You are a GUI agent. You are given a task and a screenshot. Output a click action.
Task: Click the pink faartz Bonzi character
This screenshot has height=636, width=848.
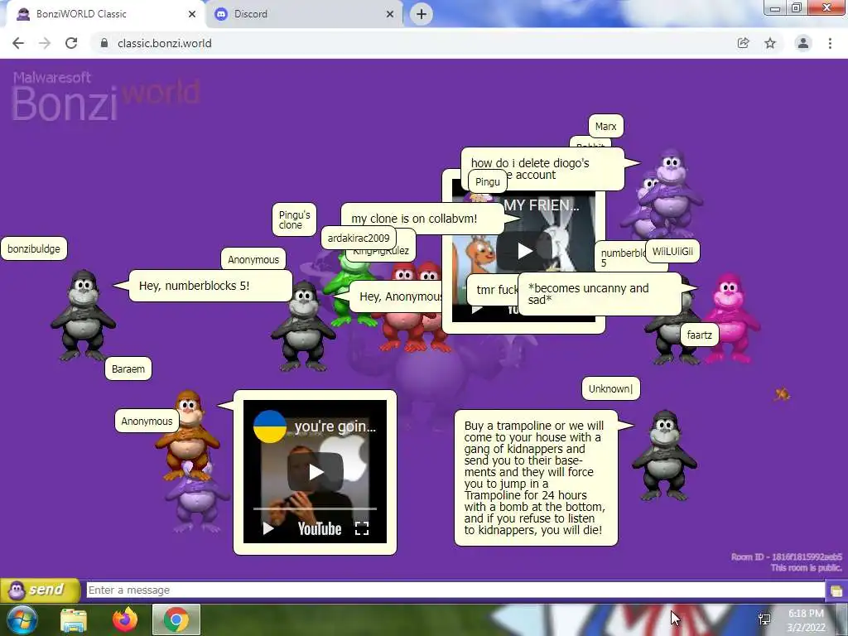(731, 319)
